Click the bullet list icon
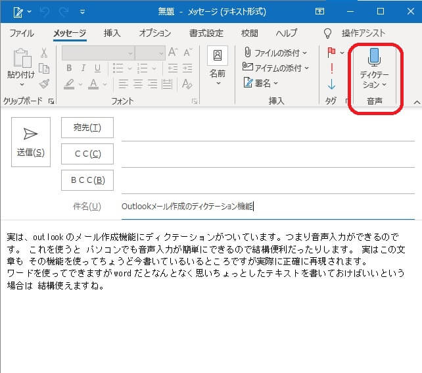This screenshot has height=373, width=422. [118, 68]
